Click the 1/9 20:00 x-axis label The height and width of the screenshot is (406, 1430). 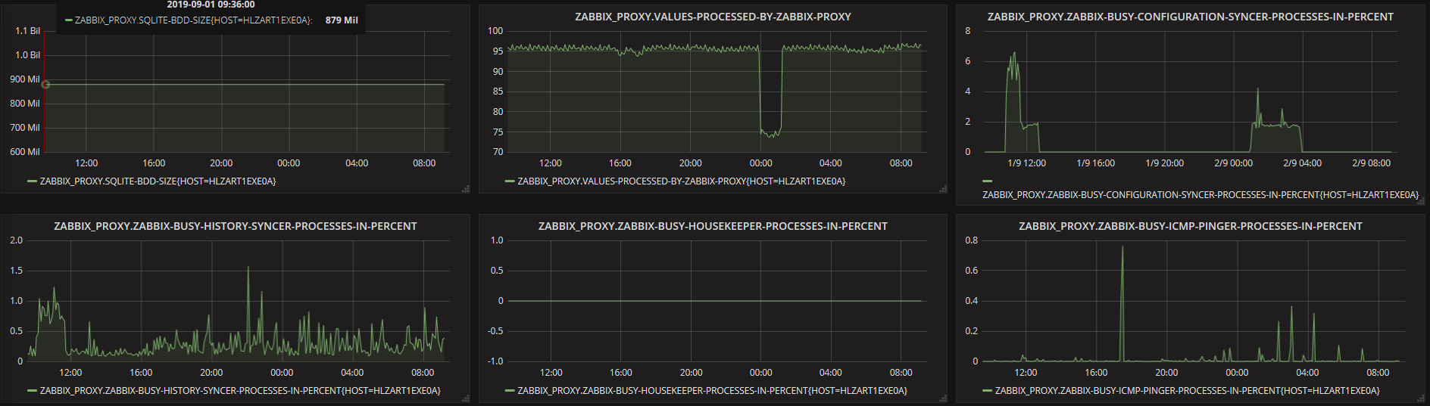click(x=1164, y=163)
